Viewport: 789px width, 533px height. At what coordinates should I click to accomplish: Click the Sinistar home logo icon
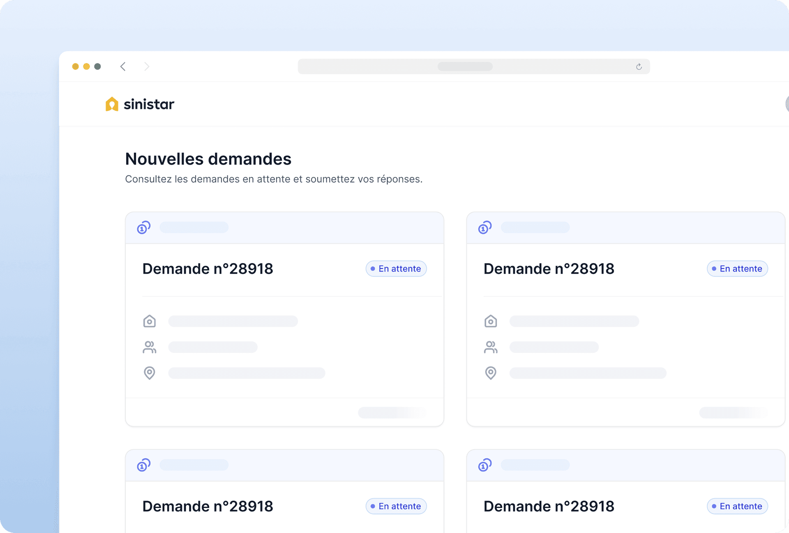[112, 104]
